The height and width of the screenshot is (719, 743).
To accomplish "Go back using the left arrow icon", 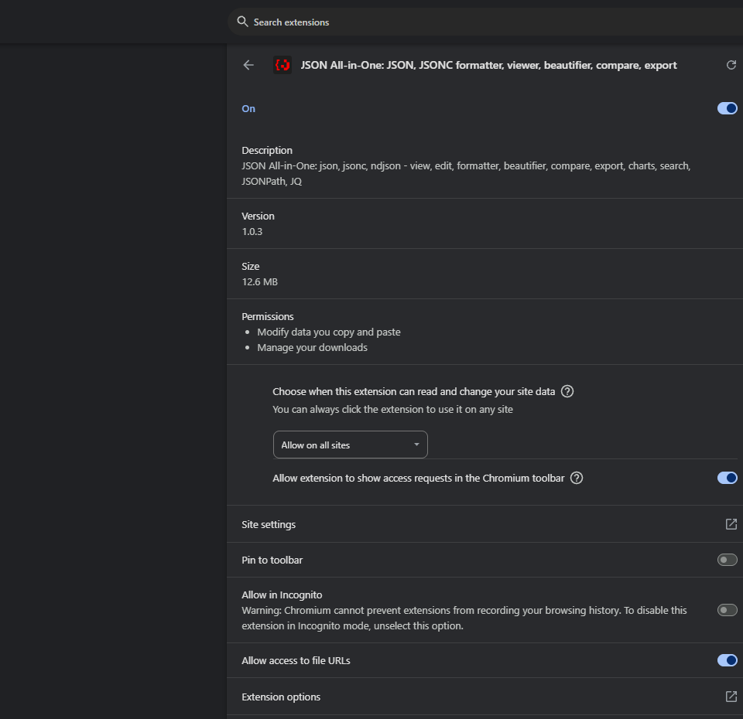I will point(248,65).
